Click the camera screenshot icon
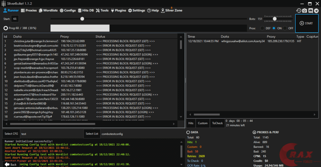321x167 pixels. (304, 11)
